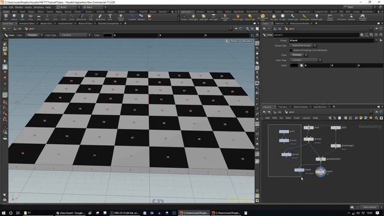This screenshot has height=216, width=384.
Task: Switch to the Material Palette tab
Action: point(301,107)
